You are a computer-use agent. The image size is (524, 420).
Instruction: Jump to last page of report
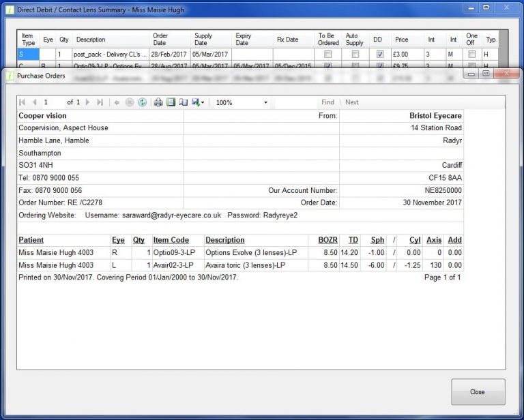point(100,102)
